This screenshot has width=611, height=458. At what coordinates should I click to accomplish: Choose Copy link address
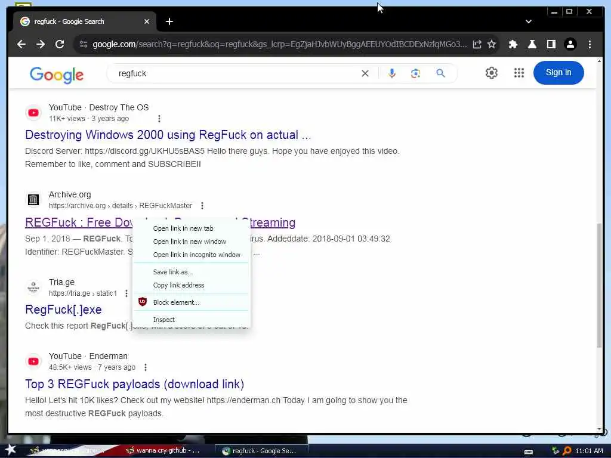pyautogui.click(x=192, y=285)
